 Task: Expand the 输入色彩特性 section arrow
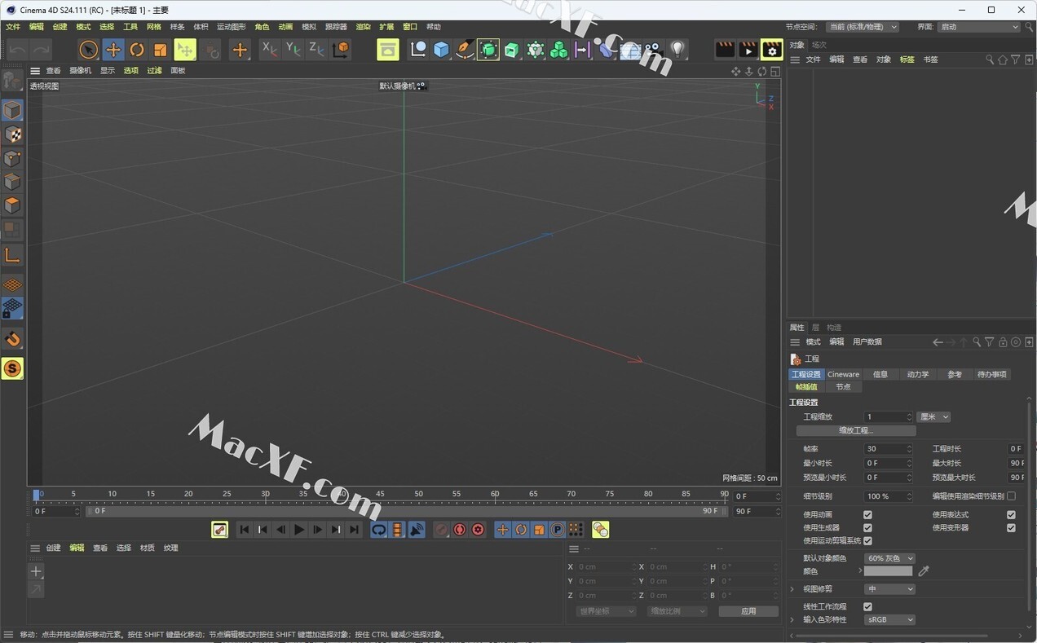click(792, 620)
